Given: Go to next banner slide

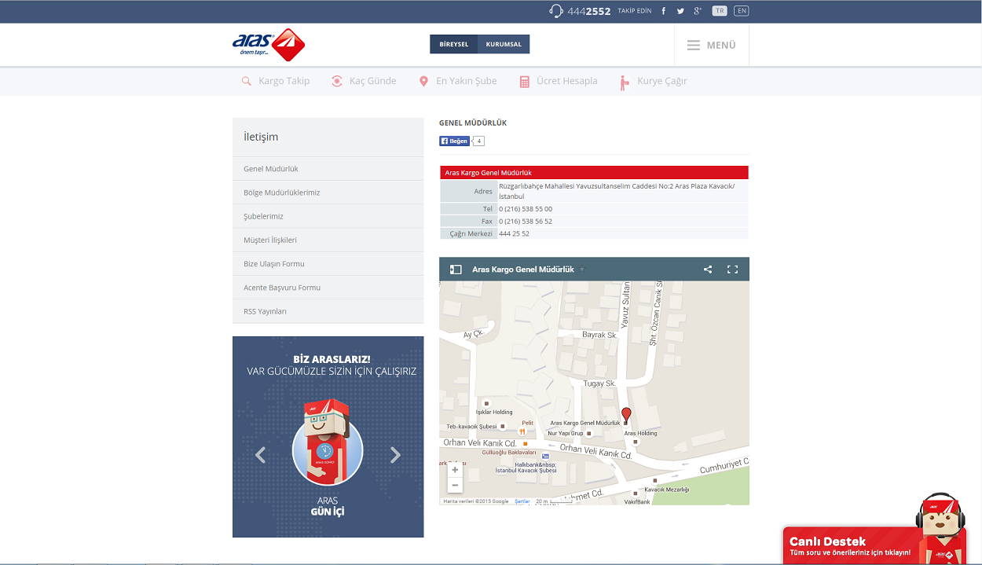Looking at the screenshot, I should pos(395,455).
